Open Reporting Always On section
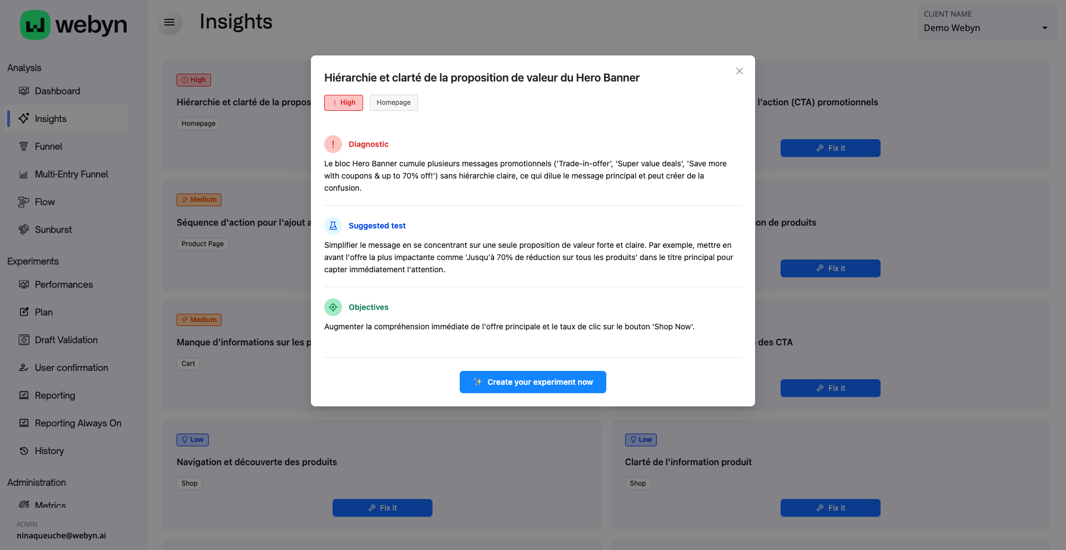This screenshot has height=550, width=1066. [78, 423]
